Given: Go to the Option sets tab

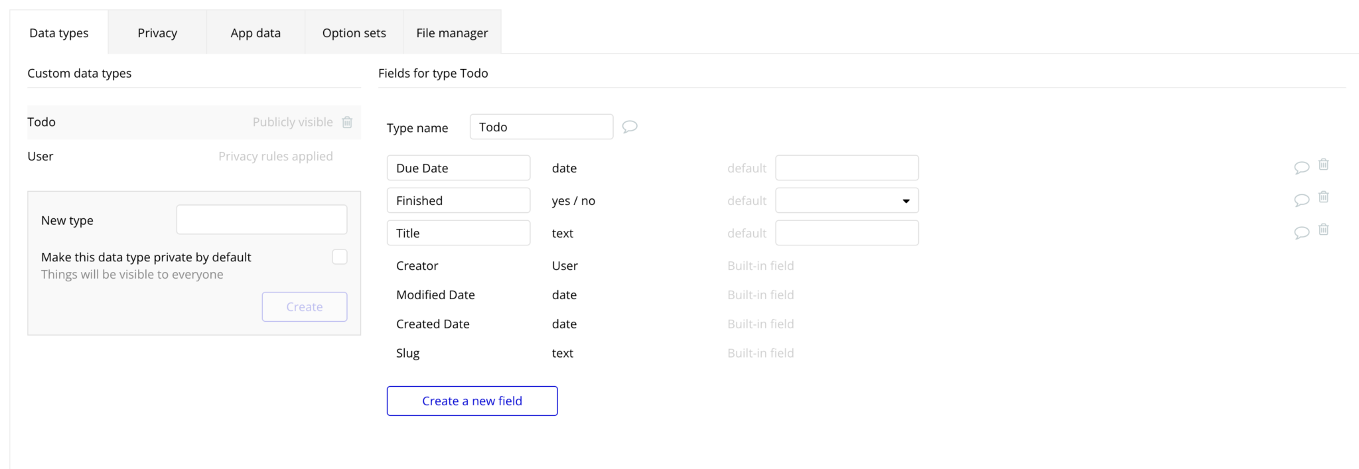Looking at the screenshot, I should pos(354,33).
